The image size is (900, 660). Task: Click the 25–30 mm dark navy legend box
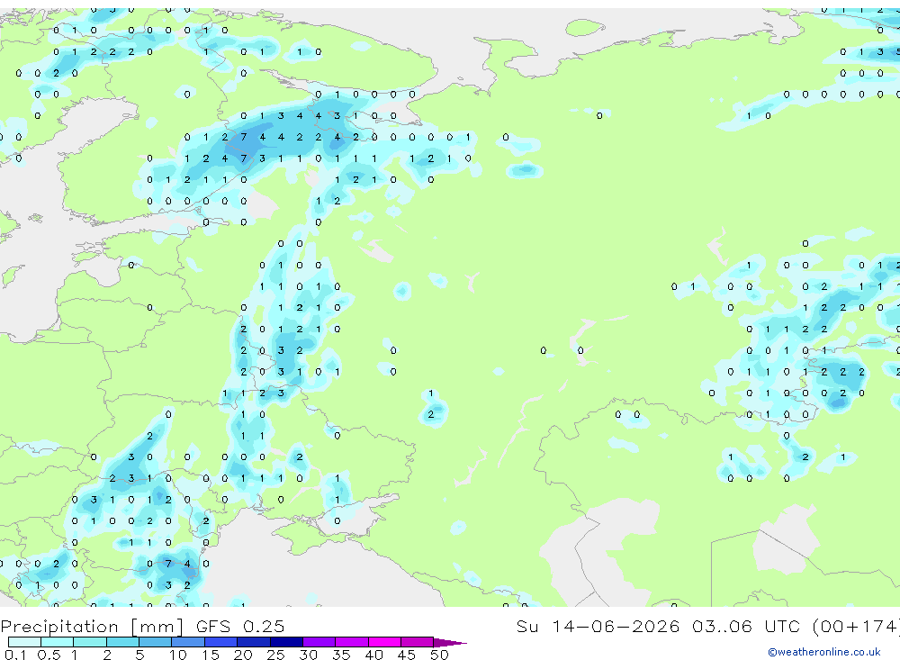286,642
